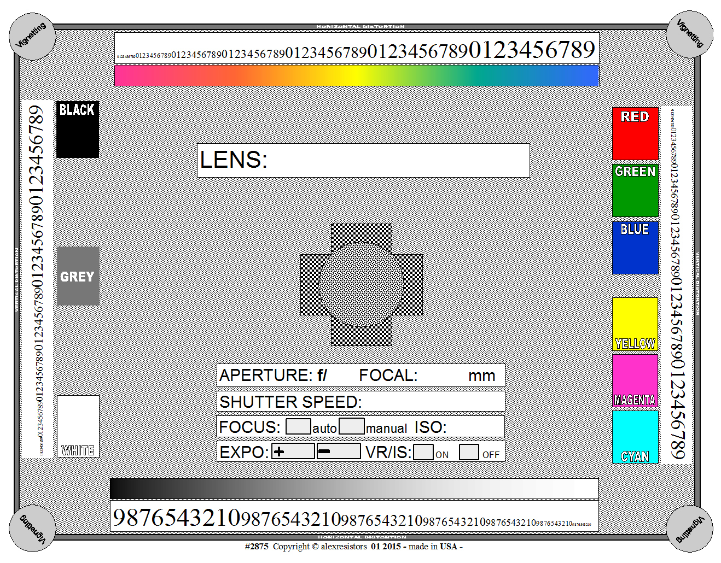721x563 pixels.
Task: Click the top HORIZONTAL DISTORTION label
Action: pyautogui.click(x=360, y=26)
